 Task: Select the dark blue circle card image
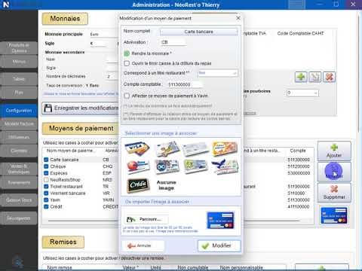pyautogui.click(x=167, y=166)
